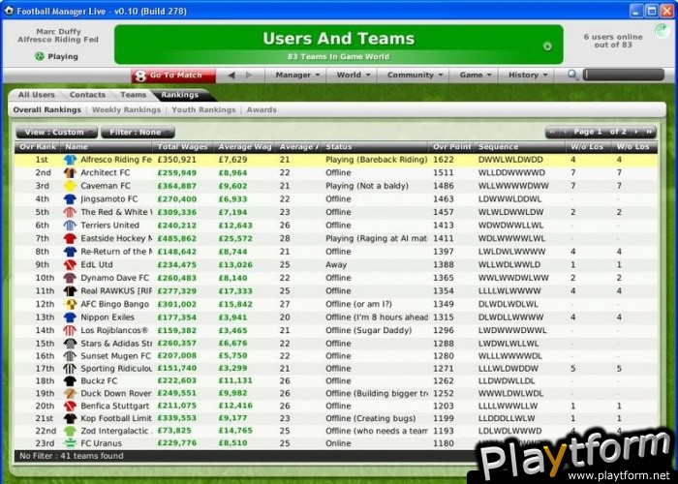Sort by the Sequence column header

pyautogui.click(x=520, y=147)
